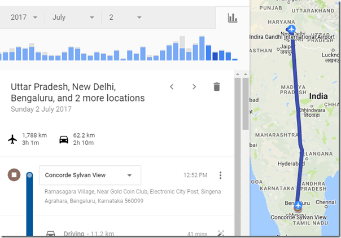Click the Concorde Sylvan View address text
The height and width of the screenshot is (238, 341).
pyautogui.click(x=133, y=196)
